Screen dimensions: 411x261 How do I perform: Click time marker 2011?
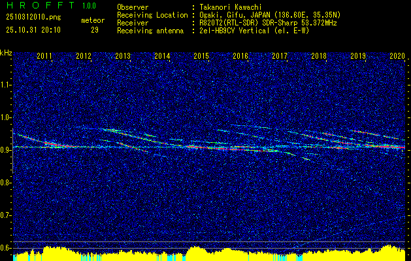pos(44,55)
